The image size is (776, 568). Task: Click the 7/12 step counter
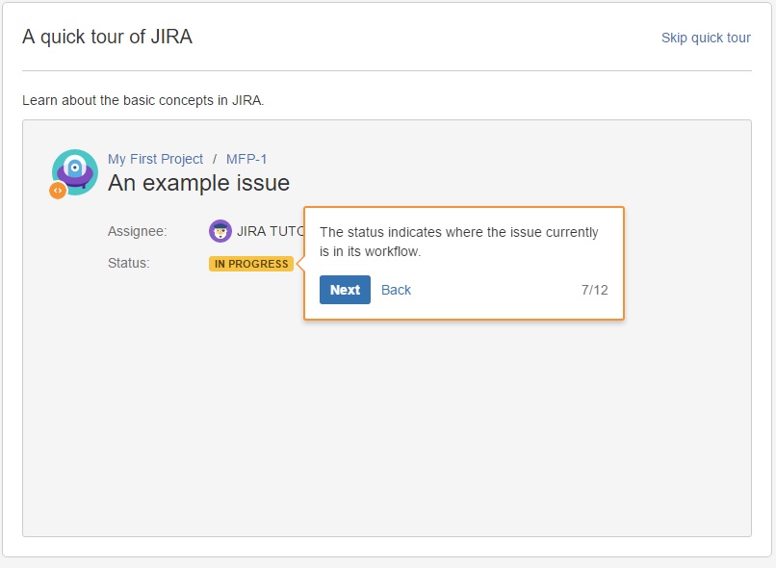pos(594,290)
